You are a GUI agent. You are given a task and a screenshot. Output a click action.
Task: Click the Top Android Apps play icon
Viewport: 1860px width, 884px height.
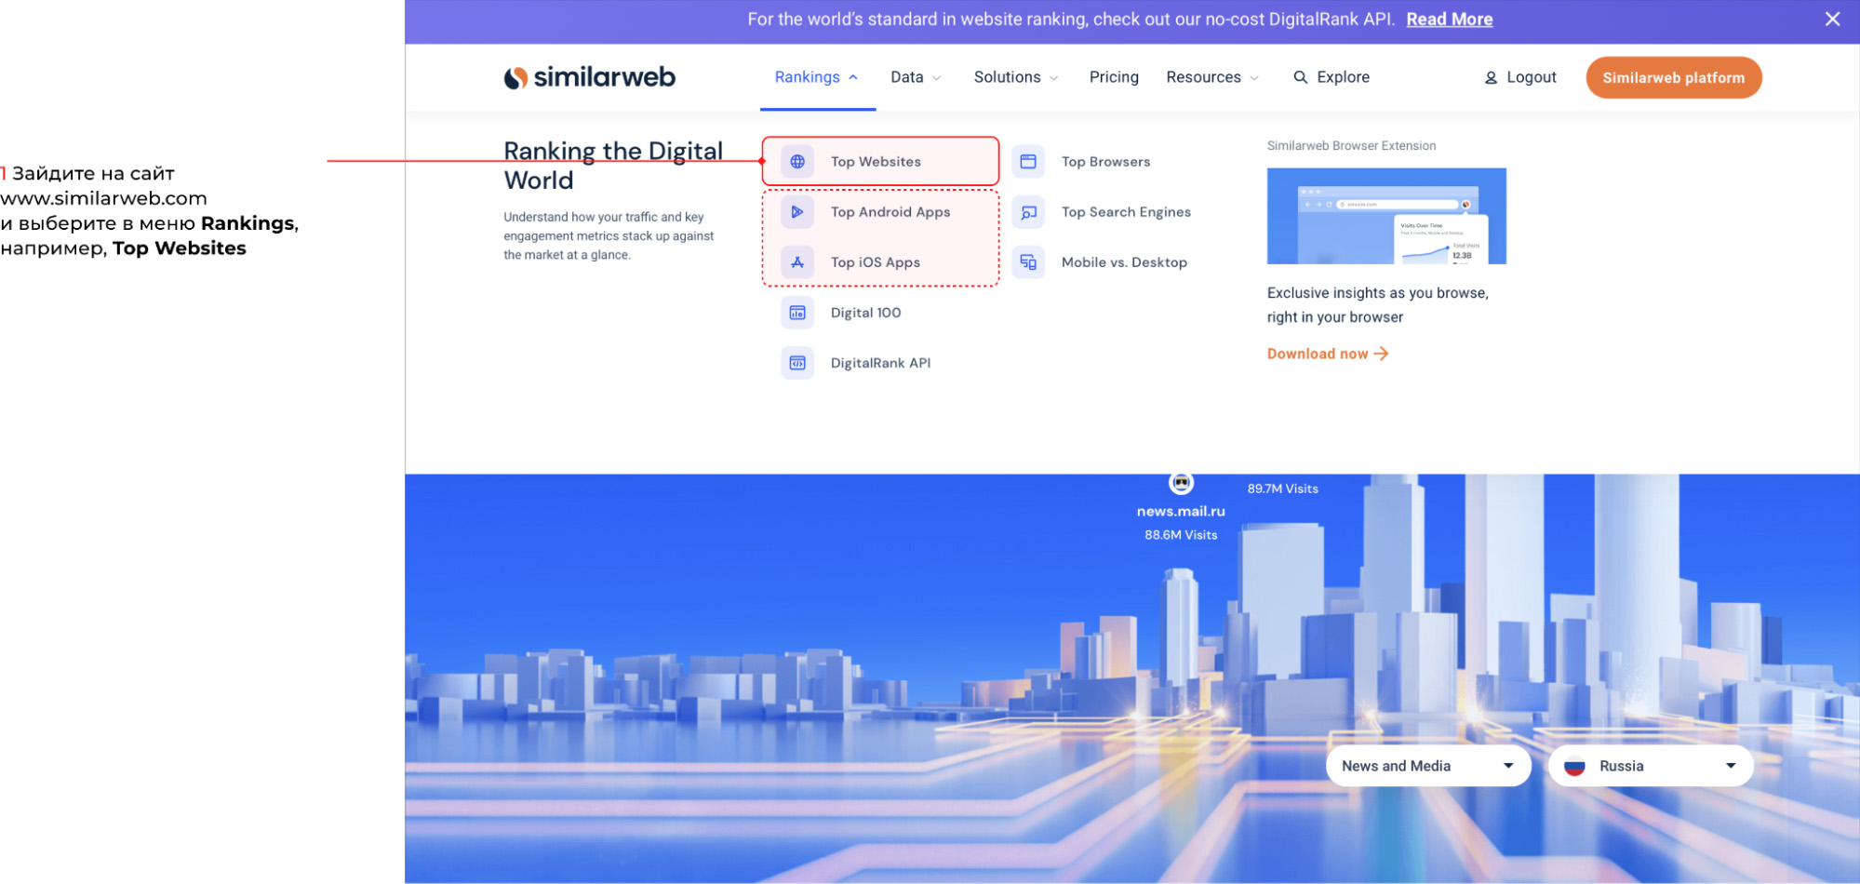(x=797, y=212)
